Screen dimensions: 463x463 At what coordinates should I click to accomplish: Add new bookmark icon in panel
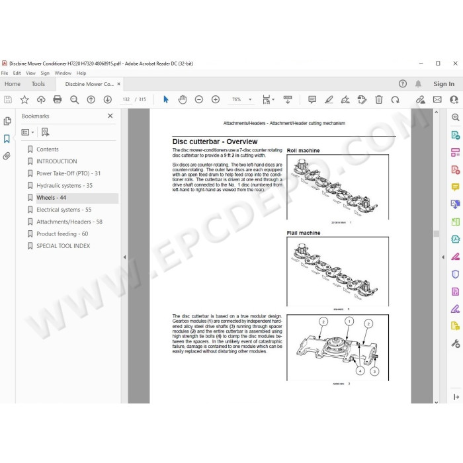click(x=45, y=132)
